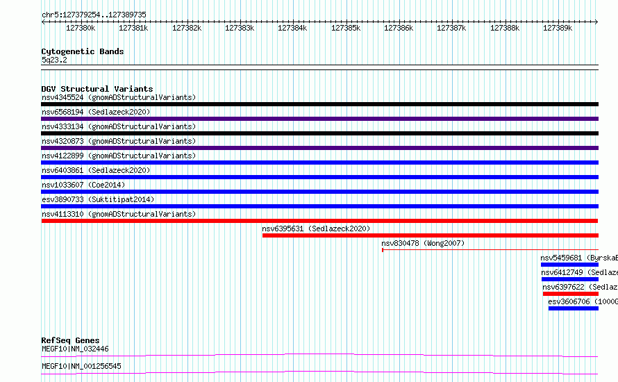Open the MEGF10|NM_001256545 gene label

pos(81,366)
